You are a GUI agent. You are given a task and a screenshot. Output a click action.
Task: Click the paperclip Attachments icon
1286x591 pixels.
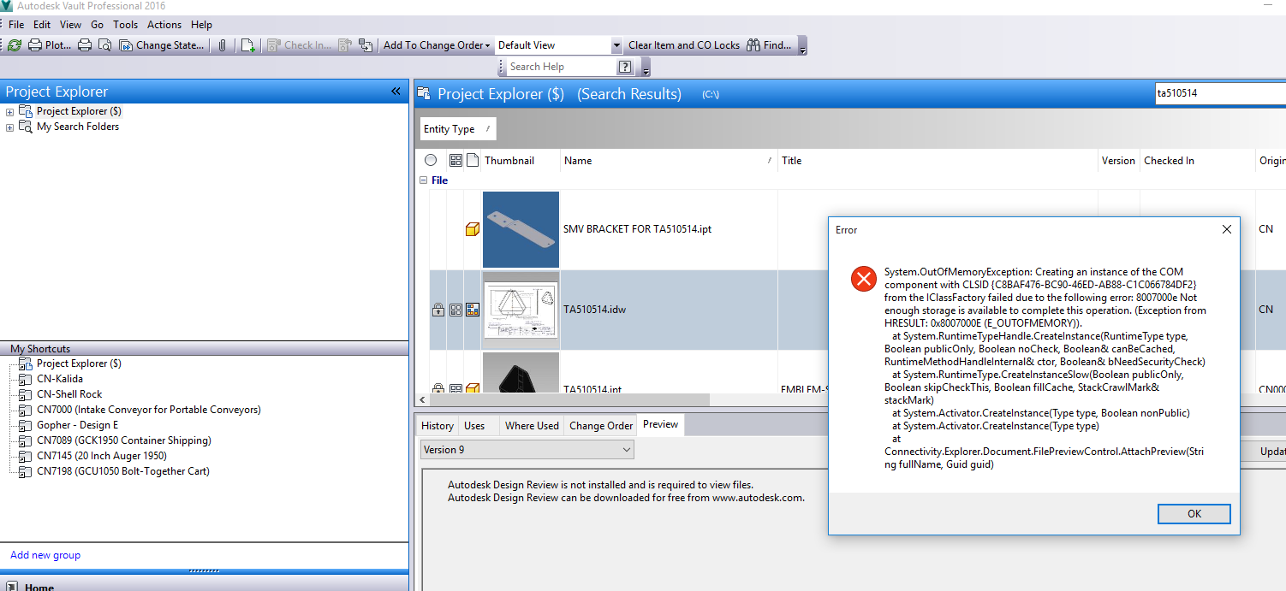(x=223, y=44)
